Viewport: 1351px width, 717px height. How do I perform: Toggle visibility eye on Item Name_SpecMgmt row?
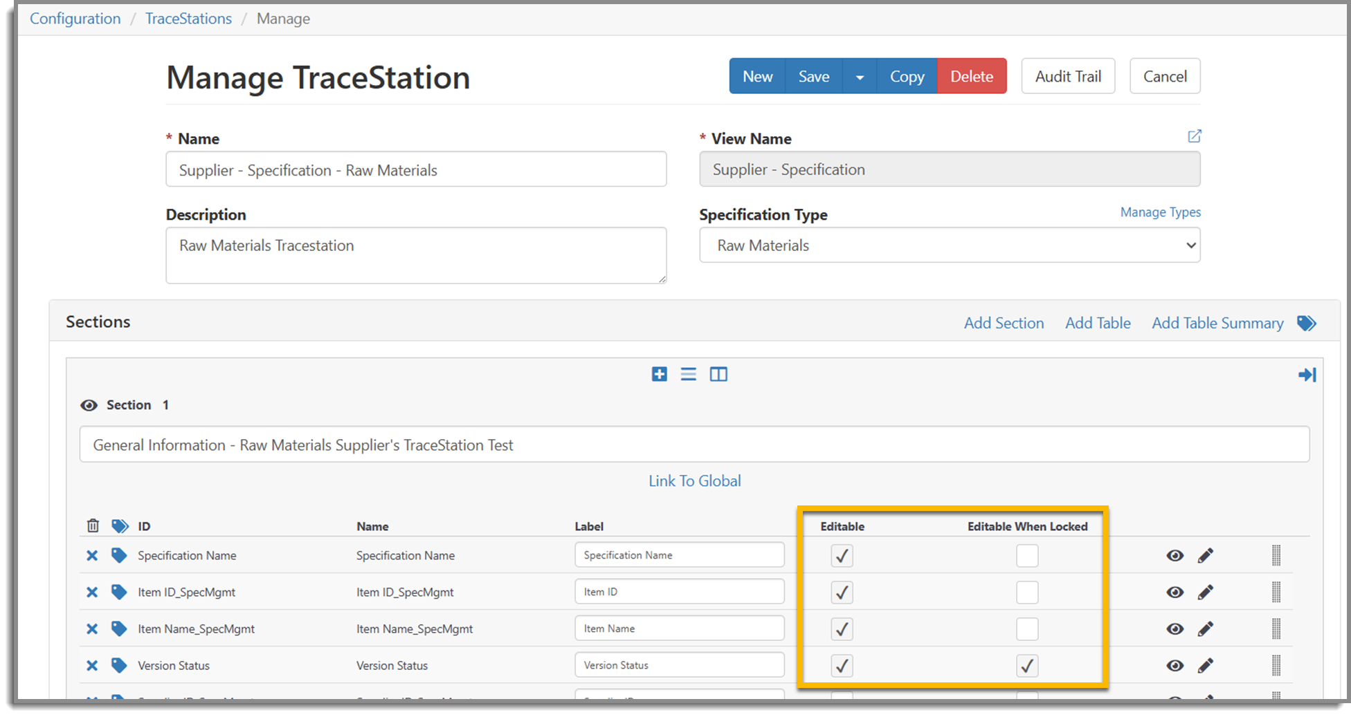(x=1175, y=628)
